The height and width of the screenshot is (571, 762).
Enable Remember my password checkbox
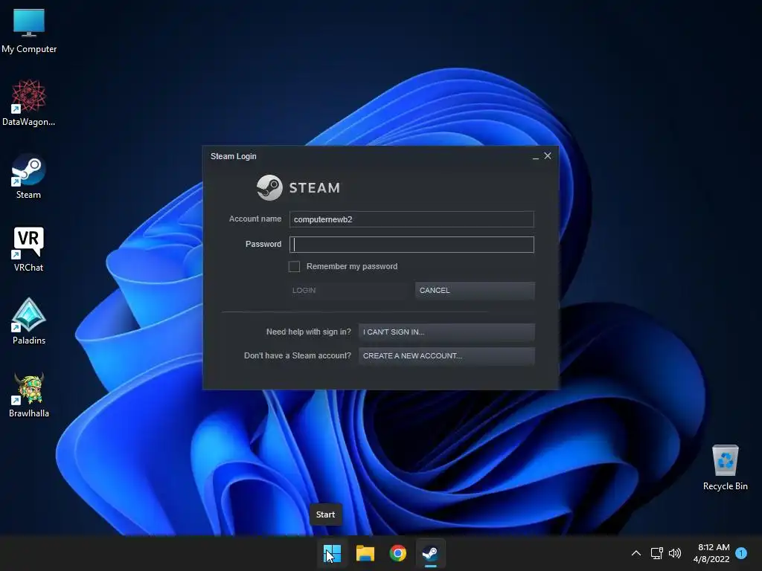(294, 267)
